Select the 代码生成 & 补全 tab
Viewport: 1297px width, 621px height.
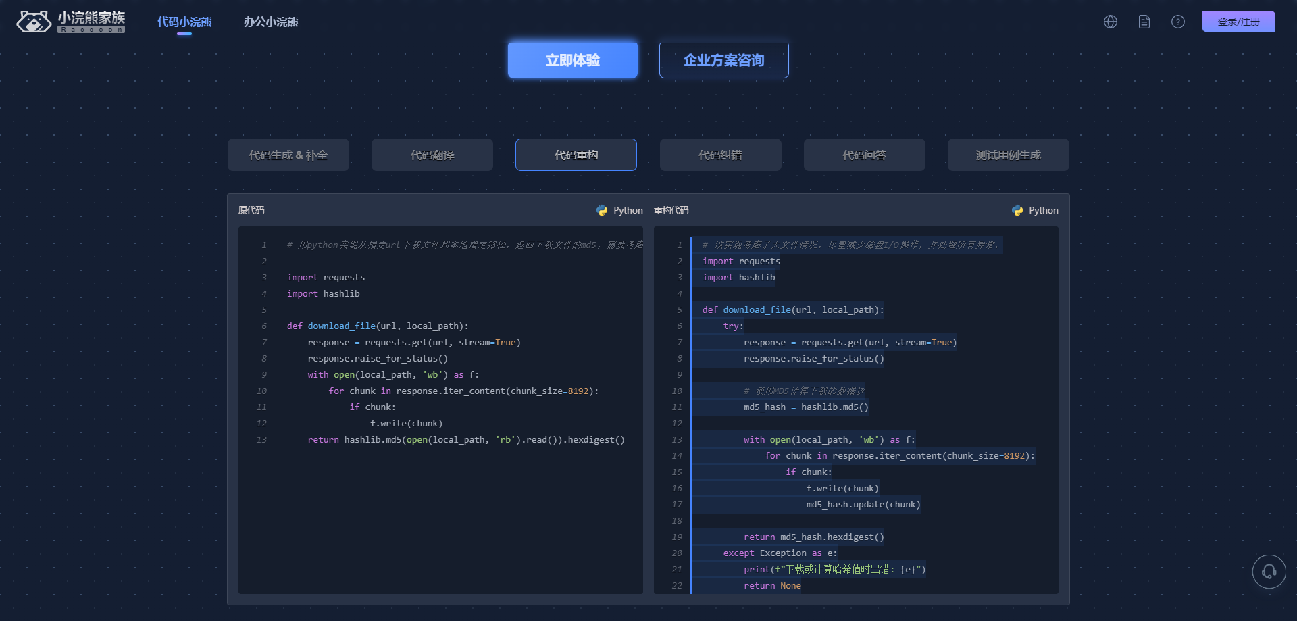pyautogui.click(x=288, y=155)
